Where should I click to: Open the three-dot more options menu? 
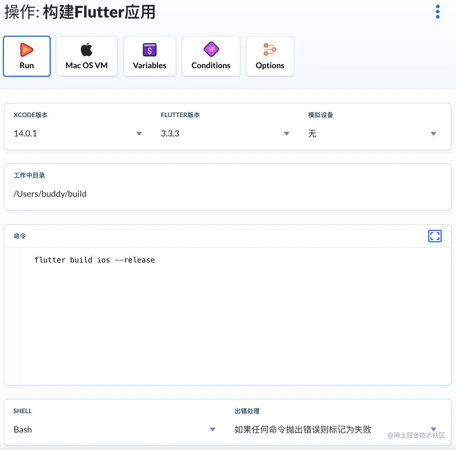pyautogui.click(x=438, y=12)
